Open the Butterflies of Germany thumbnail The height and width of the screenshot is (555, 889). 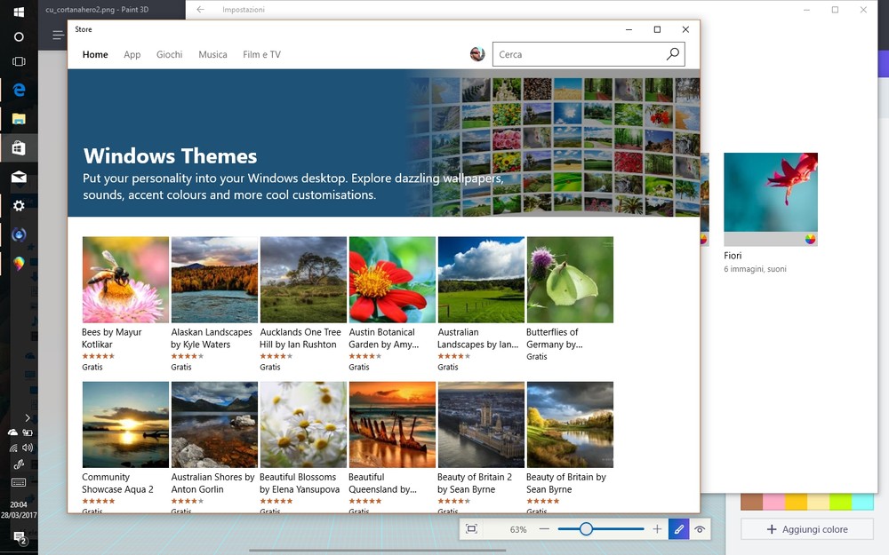click(570, 280)
